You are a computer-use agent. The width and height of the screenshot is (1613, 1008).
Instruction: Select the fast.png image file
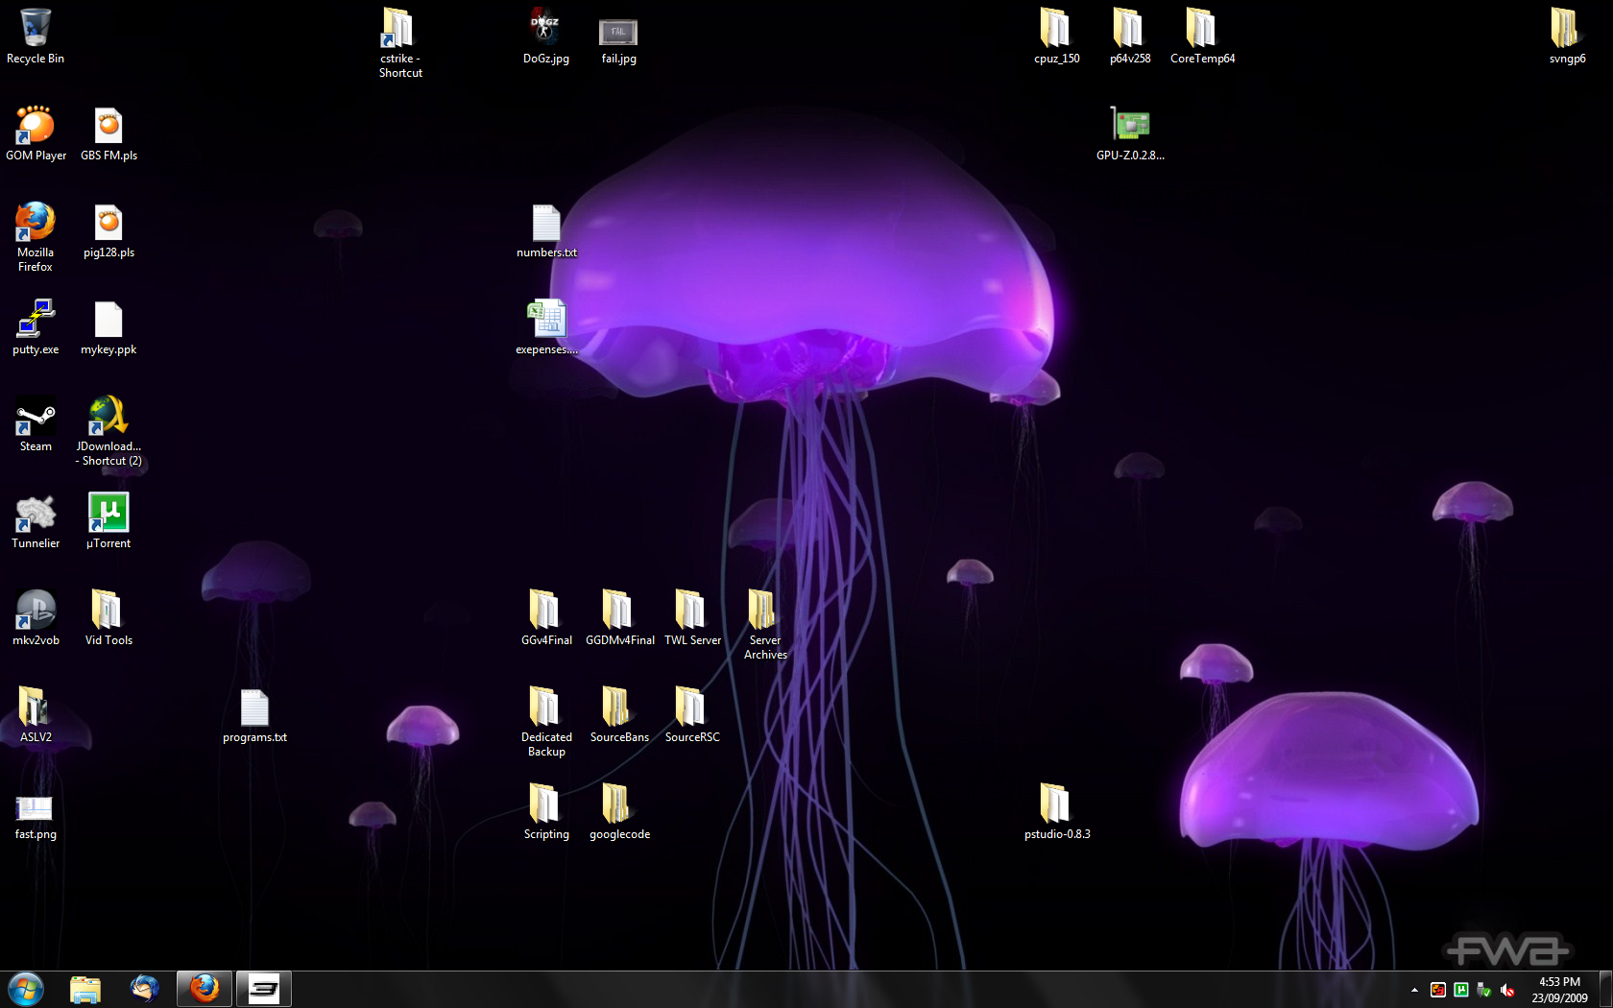36,816
